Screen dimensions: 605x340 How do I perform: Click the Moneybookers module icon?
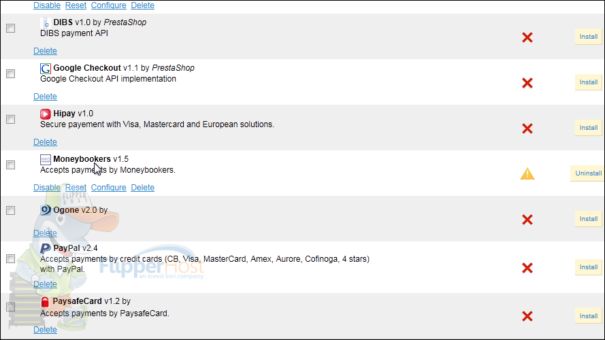coord(46,160)
